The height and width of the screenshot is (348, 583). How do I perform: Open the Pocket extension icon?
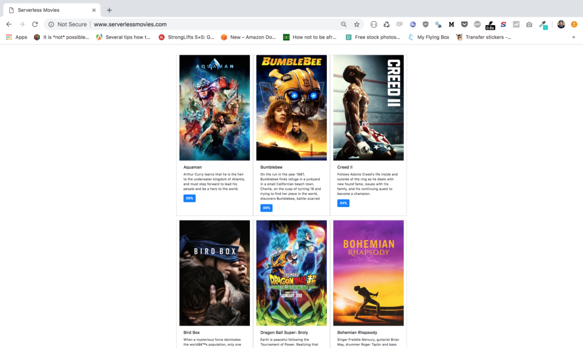(464, 24)
